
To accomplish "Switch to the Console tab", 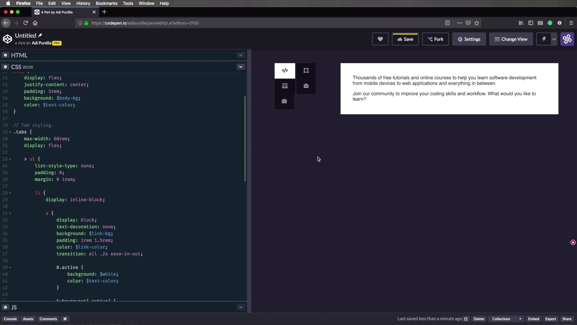I will coord(11,319).
